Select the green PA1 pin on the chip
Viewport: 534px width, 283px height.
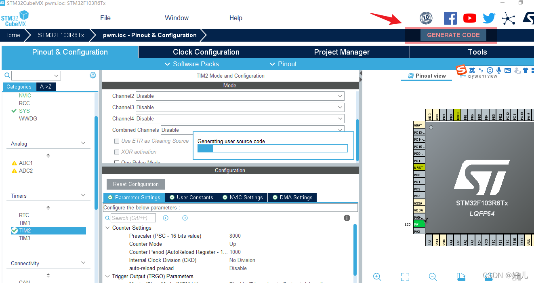coord(419,224)
